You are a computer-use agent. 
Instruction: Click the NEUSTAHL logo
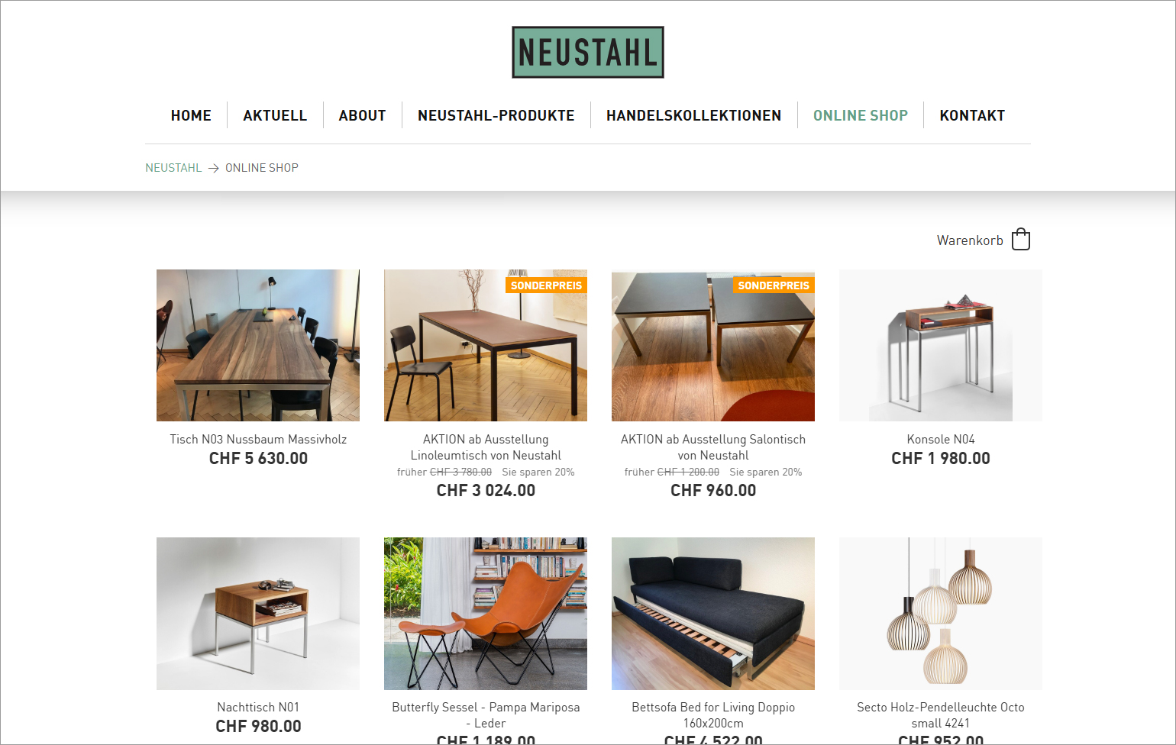(588, 53)
